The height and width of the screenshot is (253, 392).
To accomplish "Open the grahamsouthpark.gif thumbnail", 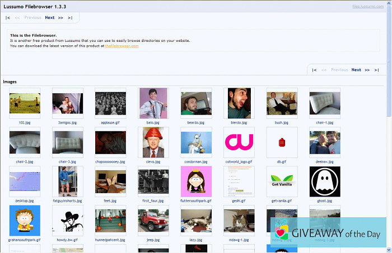I will point(25,221).
